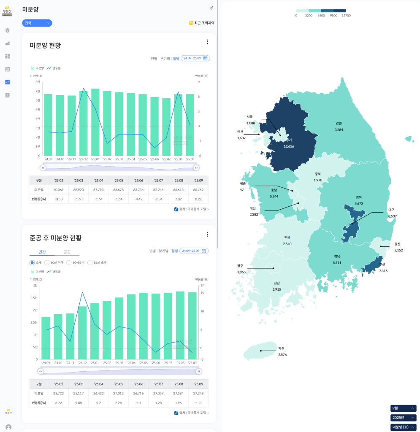Open three-dot menu on 미분양 현황 card
The height and width of the screenshot is (432, 420).
207,42
